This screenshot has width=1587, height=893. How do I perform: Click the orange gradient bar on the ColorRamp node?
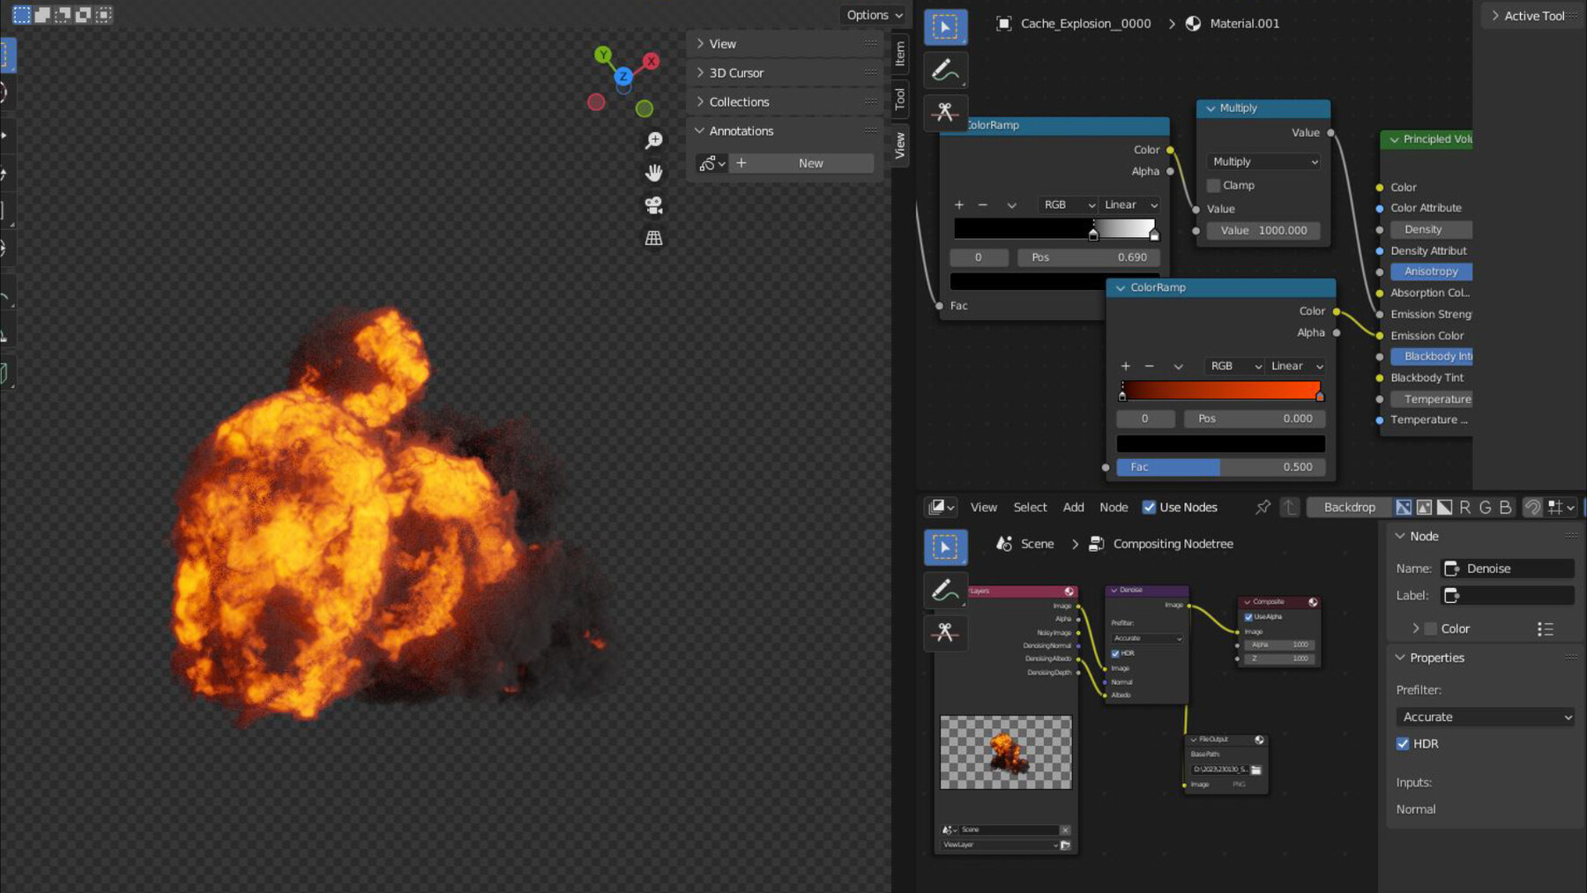1221,391
